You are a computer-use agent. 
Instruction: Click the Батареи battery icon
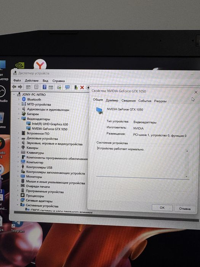click(24, 114)
